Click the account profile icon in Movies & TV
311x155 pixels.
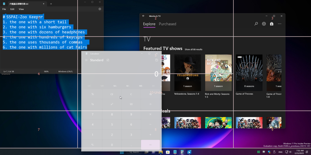click(264, 24)
